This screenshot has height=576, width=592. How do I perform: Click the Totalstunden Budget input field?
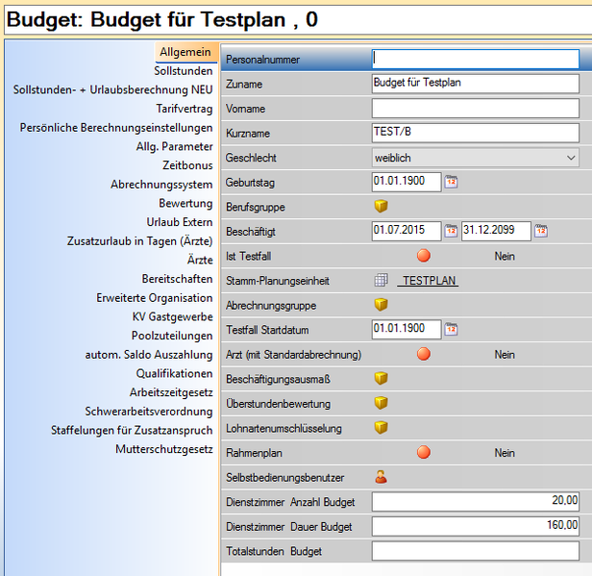(475, 551)
